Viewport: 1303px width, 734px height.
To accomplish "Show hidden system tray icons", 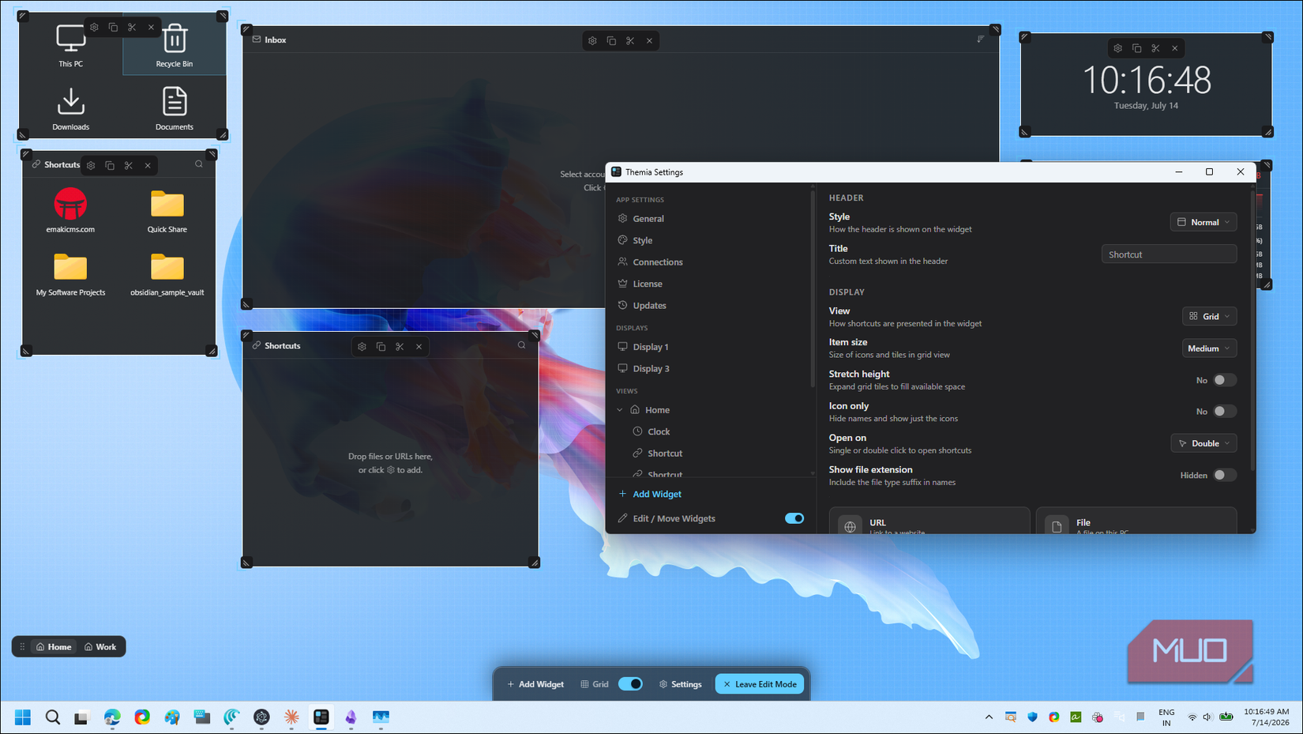I will [989, 717].
